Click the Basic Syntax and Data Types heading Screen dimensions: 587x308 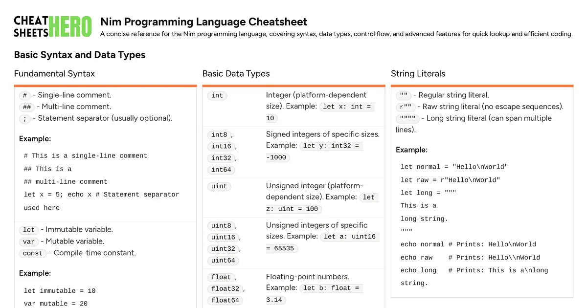[80, 55]
